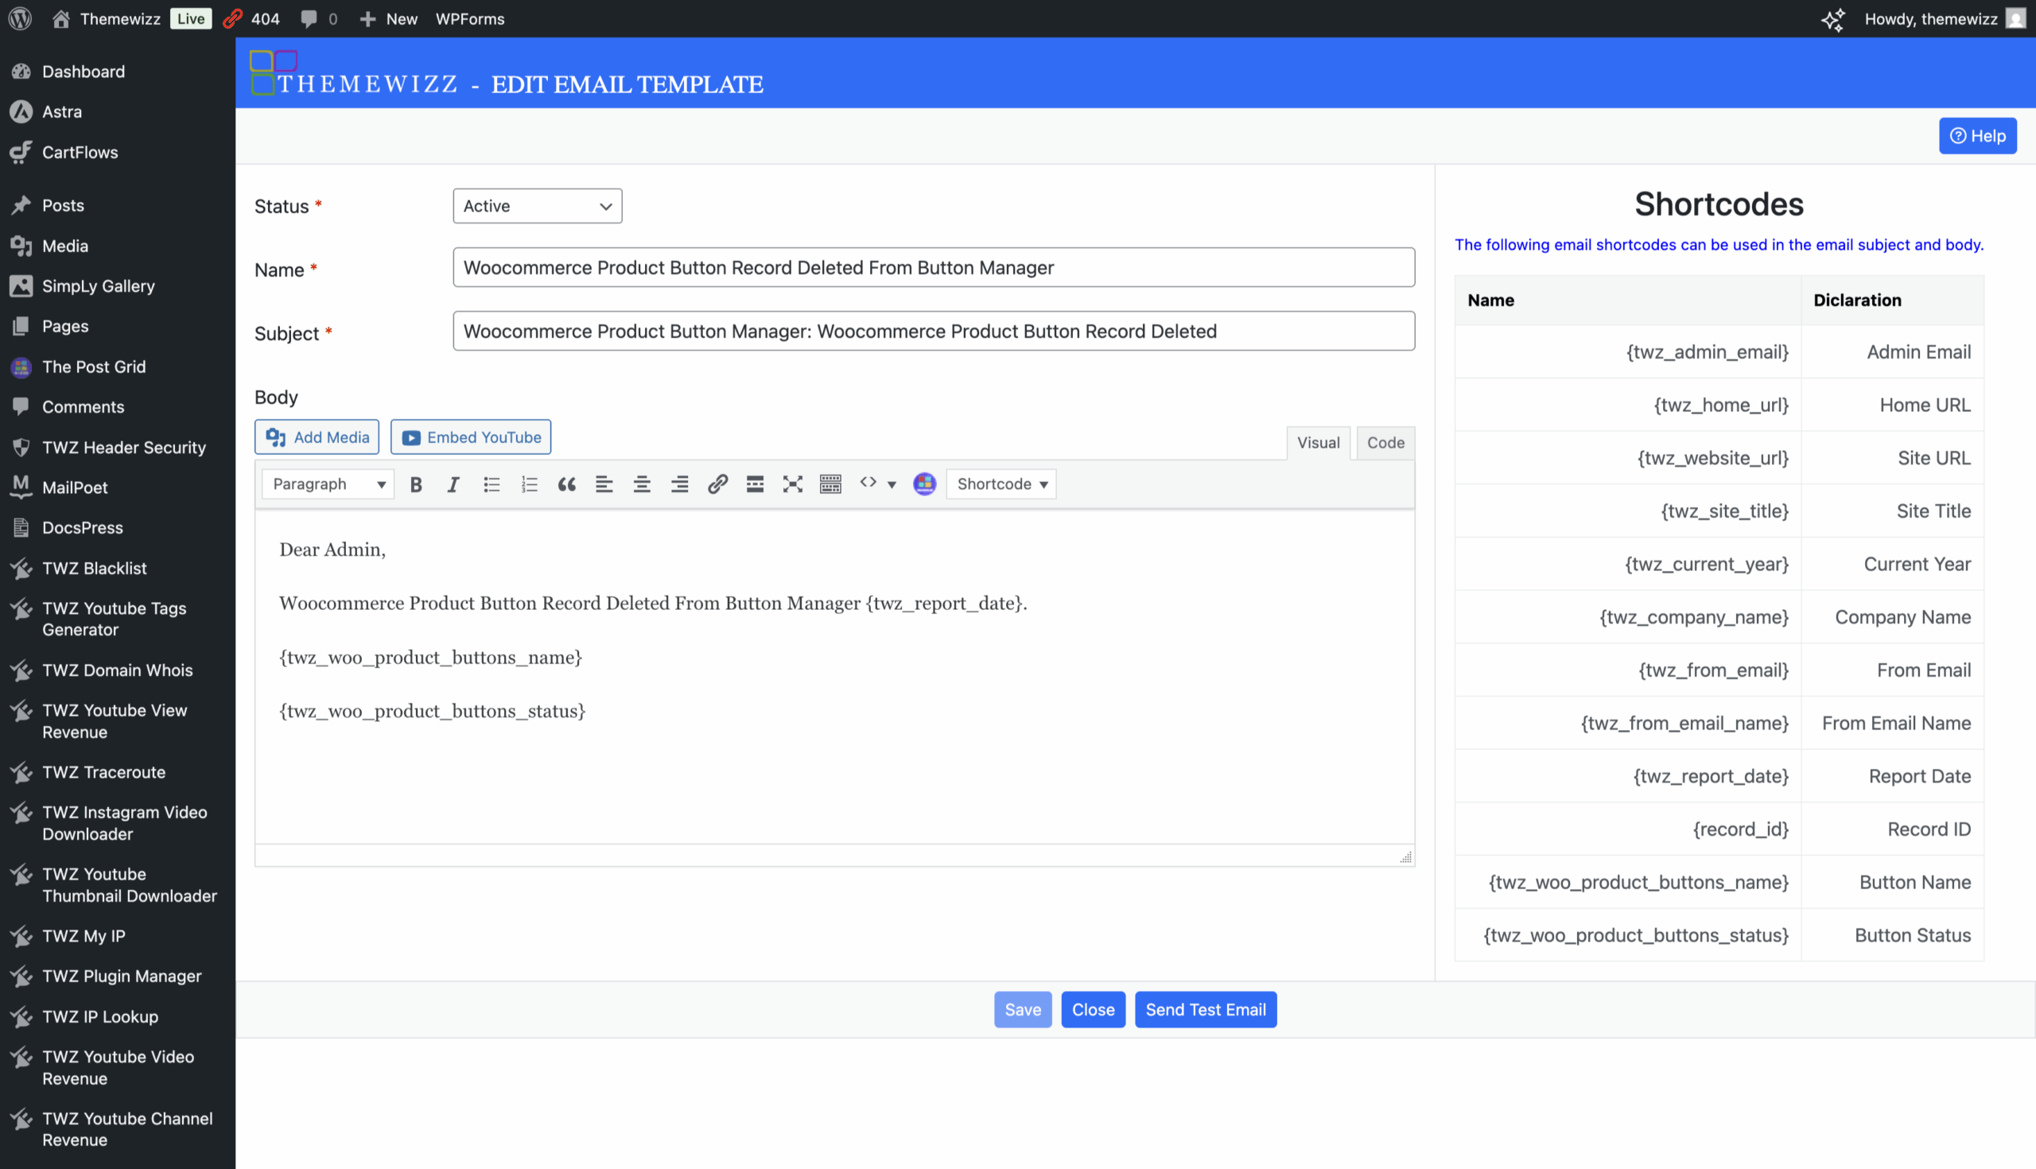This screenshot has height=1169, width=2036.
Task: Toggle bold formatting in editor toolbar
Action: 416,484
